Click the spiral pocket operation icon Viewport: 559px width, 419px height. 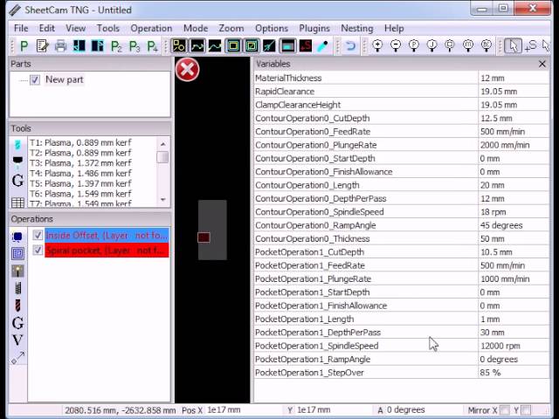click(17, 253)
